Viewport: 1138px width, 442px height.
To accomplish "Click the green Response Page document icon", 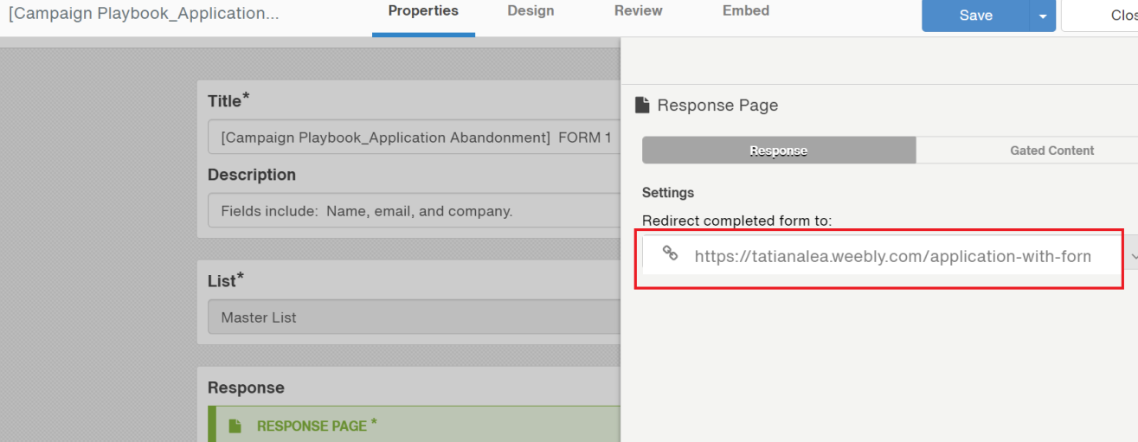I will [x=235, y=426].
